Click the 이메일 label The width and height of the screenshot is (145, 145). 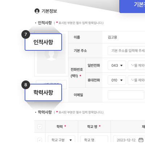coord(78,95)
